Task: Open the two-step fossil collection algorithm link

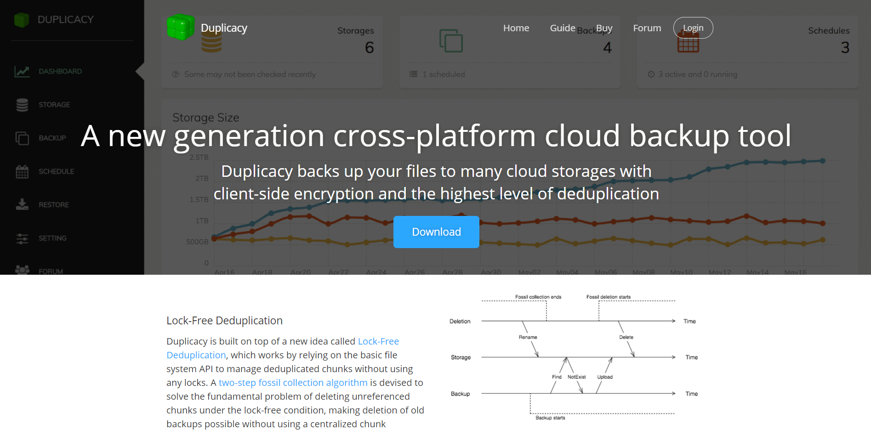Action: tap(293, 383)
